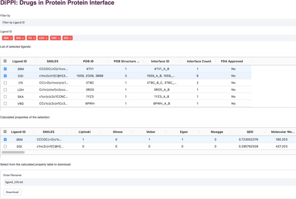Remove the VRD ligand tag
296x199 pixels.
(x=59, y=38)
